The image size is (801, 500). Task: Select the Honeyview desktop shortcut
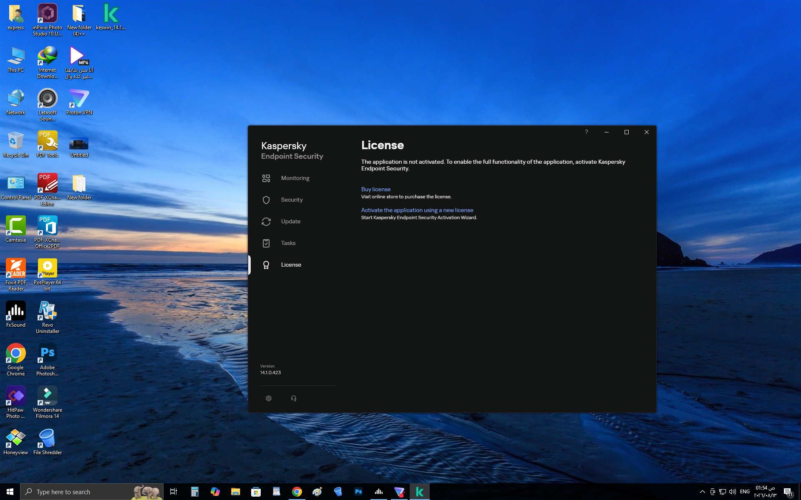(x=16, y=442)
